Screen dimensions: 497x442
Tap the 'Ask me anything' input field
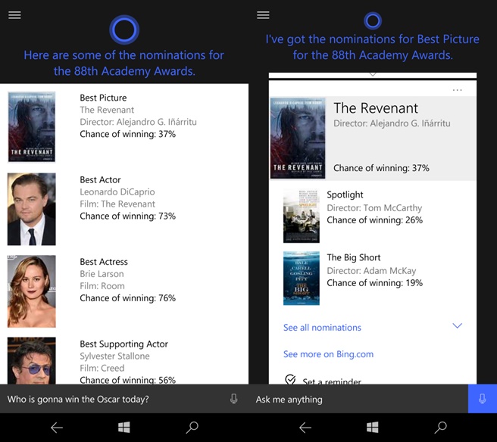(358, 399)
